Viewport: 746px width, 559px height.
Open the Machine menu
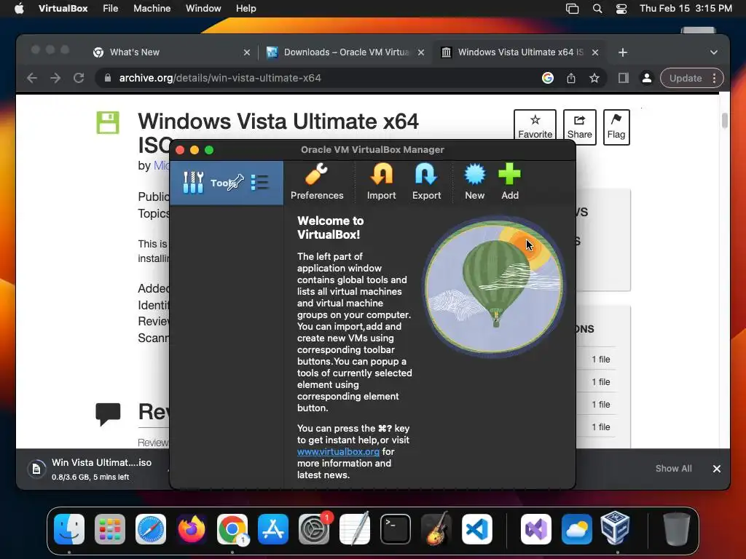tap(152, 9)
